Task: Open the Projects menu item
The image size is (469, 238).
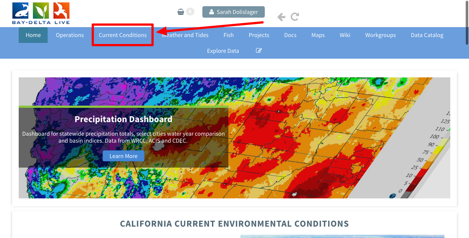Action: [259, 35]
